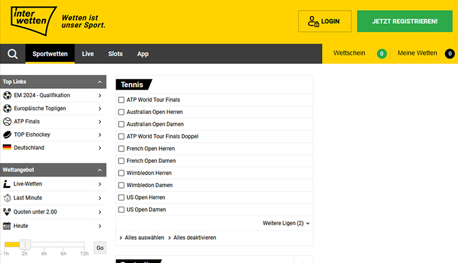
Task: Click the black Meine Wetten counter badge
Action: click(449, 54)
